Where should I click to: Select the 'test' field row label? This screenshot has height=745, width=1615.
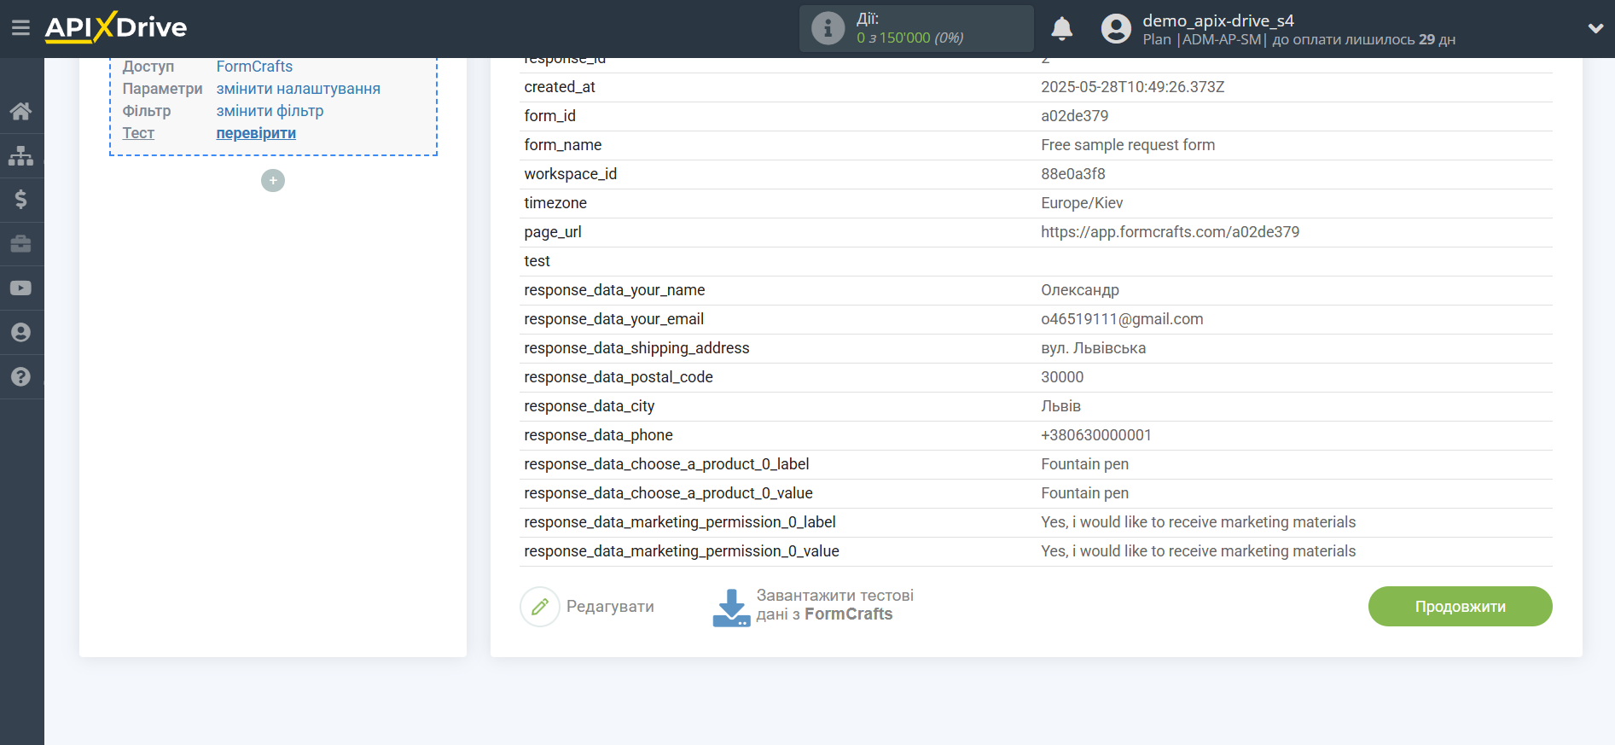point(537,261)
